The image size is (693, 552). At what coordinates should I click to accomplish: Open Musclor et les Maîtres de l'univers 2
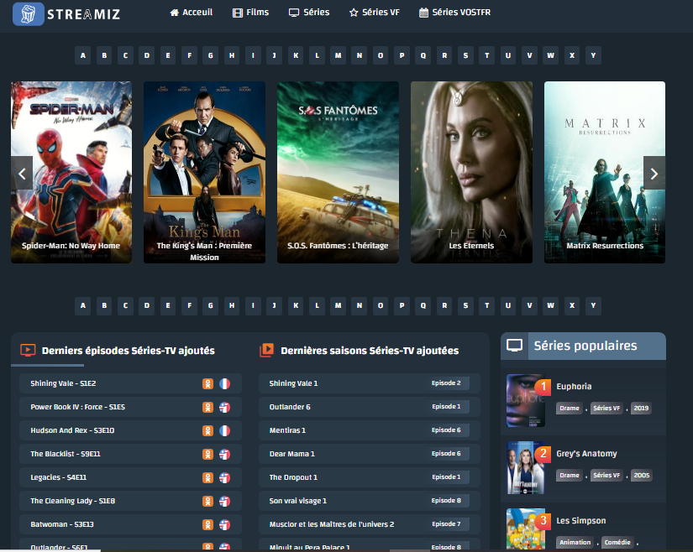click(x=332, y=524)
